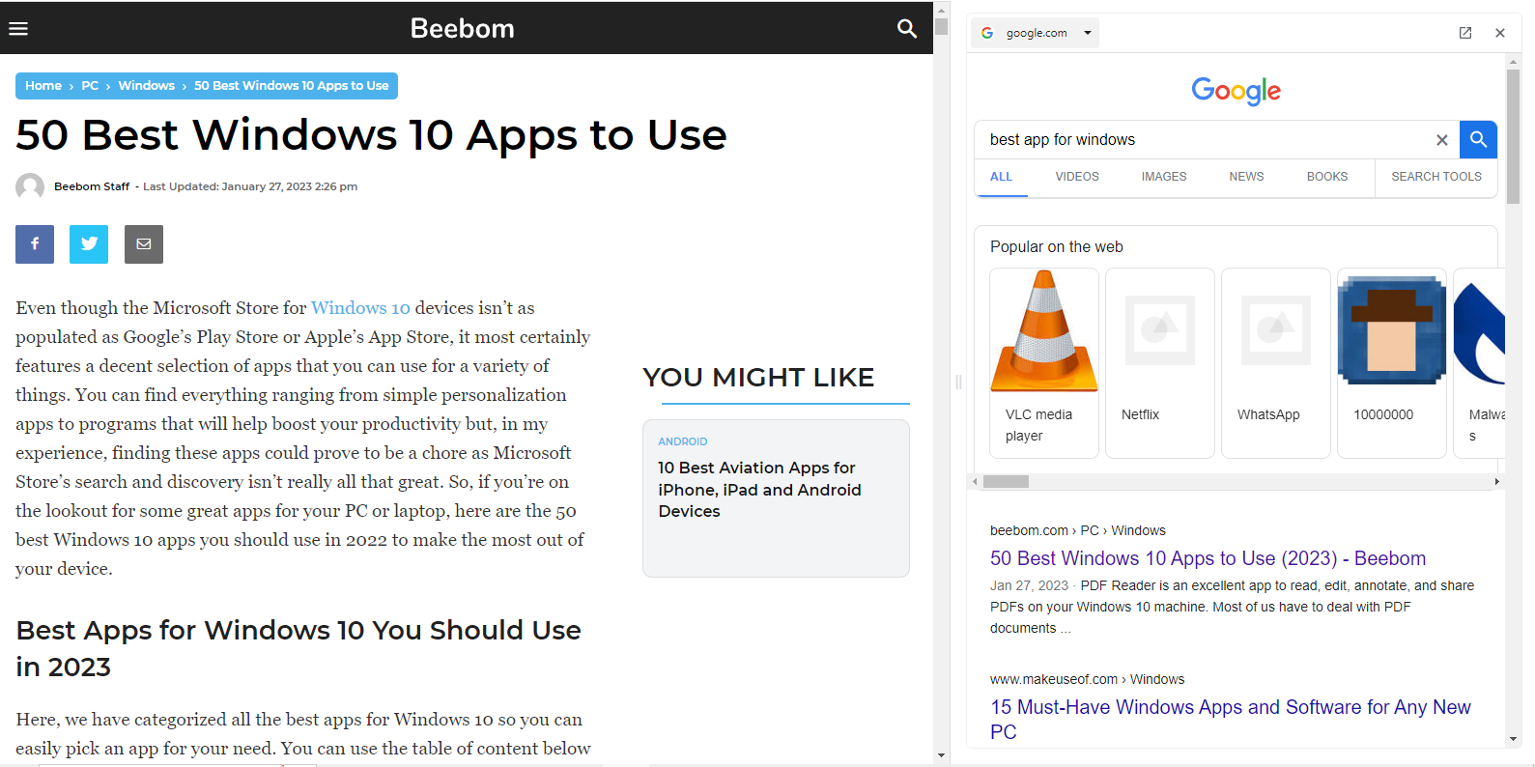Close the Google side panel
The height and width of the screenshot is (767, 1535).
tap(1500, 33)
